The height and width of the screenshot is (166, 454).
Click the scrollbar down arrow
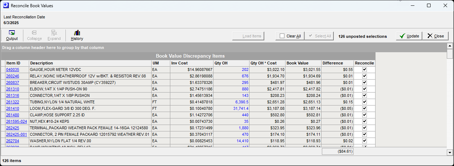tap(449, 153)
